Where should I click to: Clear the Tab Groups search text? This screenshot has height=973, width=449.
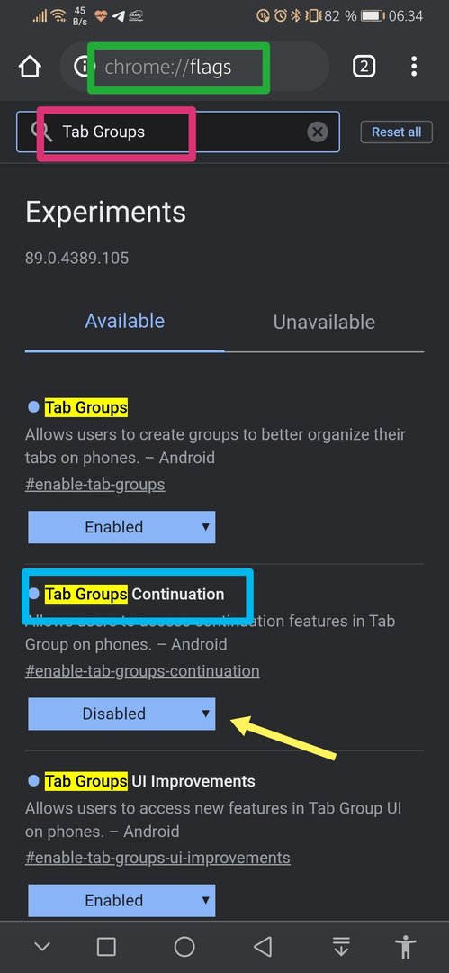pos(318,132)
